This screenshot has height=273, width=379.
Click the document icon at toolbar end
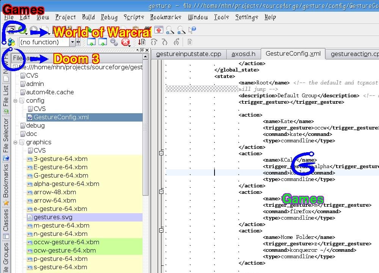(190, 42)
